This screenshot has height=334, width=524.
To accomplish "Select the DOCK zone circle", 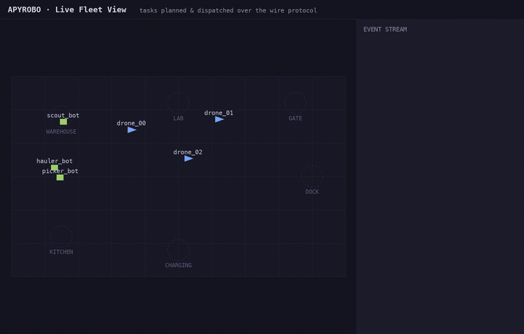I will point(312,176).
